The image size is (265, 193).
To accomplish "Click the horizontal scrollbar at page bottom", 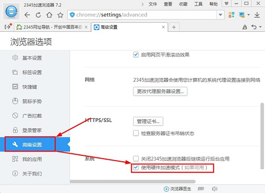I will point(132,181).
